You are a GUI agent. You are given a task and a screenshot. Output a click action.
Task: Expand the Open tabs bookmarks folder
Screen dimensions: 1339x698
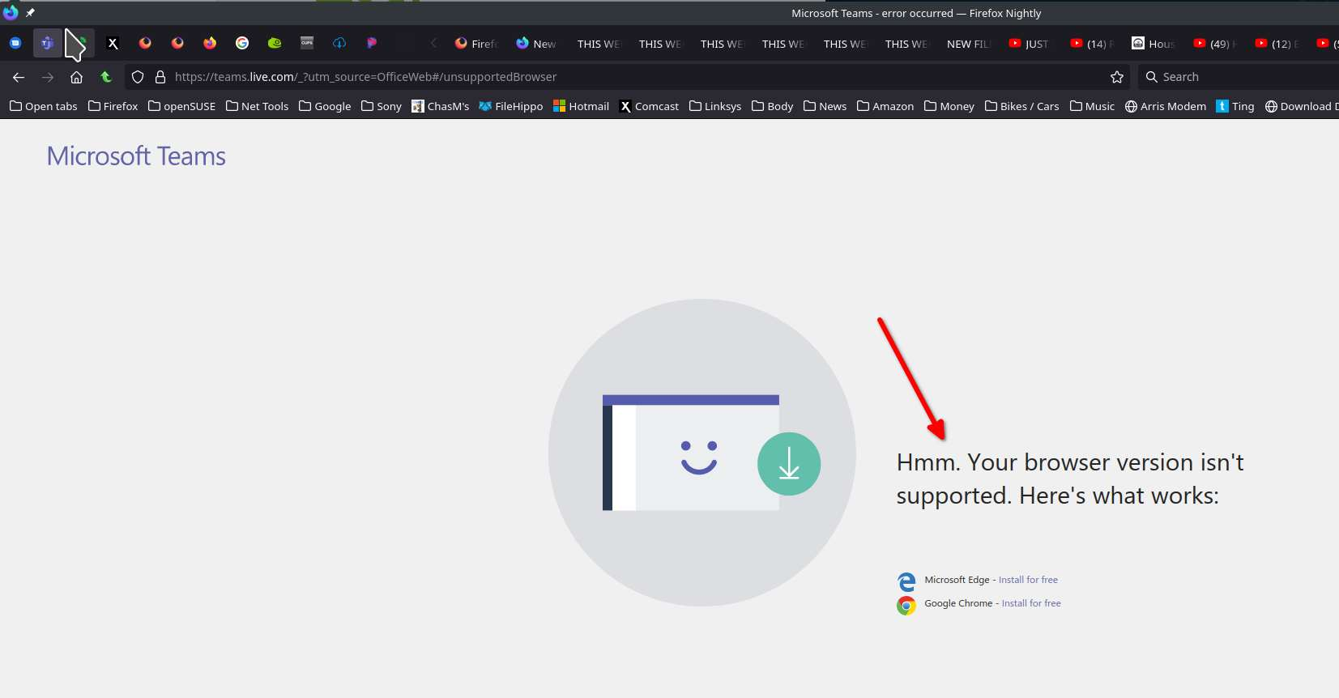coord(44,106)
